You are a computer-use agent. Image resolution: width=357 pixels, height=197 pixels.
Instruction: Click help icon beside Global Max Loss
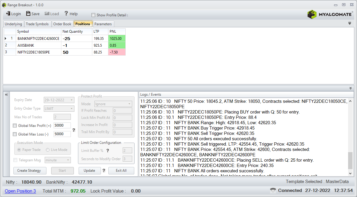[x=74, y=130]
